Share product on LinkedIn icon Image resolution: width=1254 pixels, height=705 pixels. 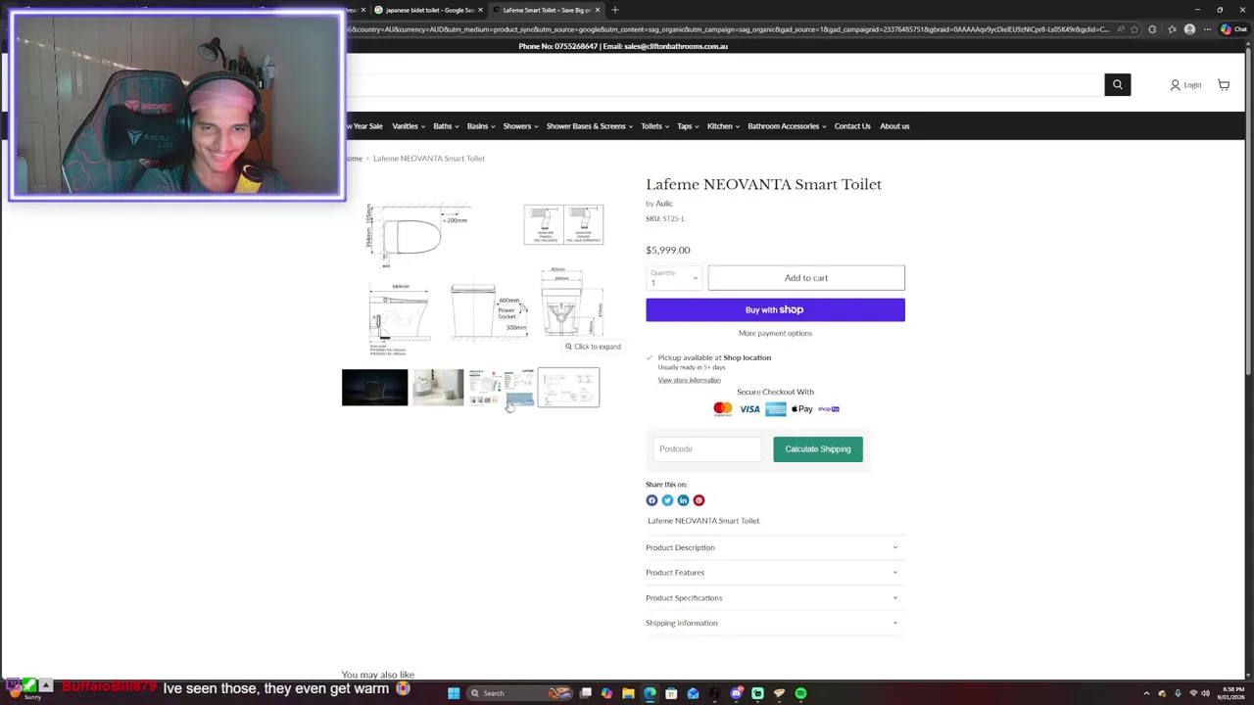[683, 500]
